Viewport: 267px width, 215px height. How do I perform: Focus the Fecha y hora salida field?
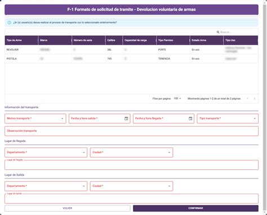pos(100,119)
